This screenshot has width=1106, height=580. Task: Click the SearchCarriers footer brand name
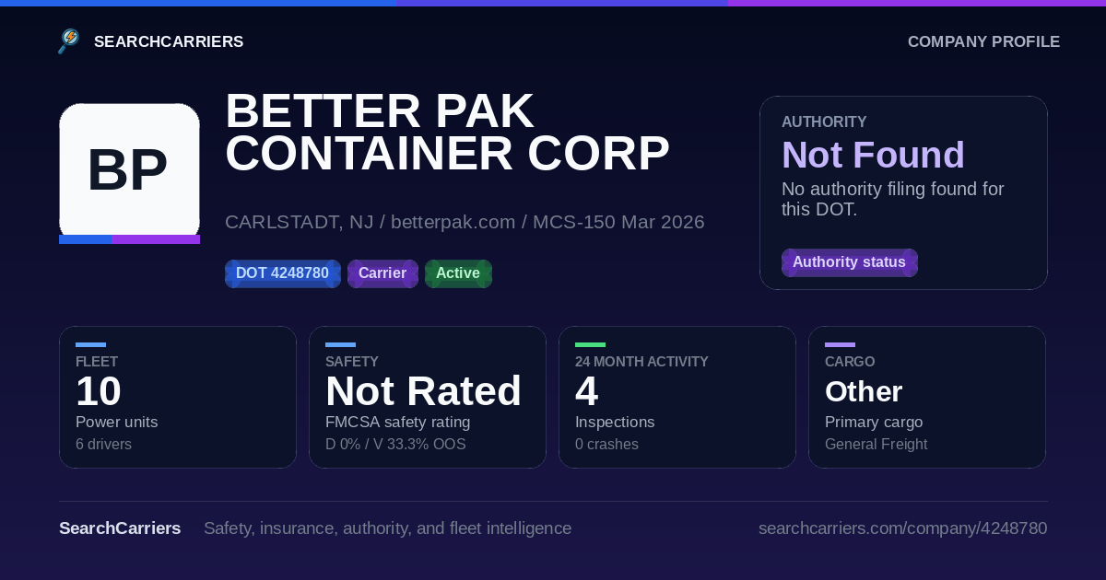[120, 528]
